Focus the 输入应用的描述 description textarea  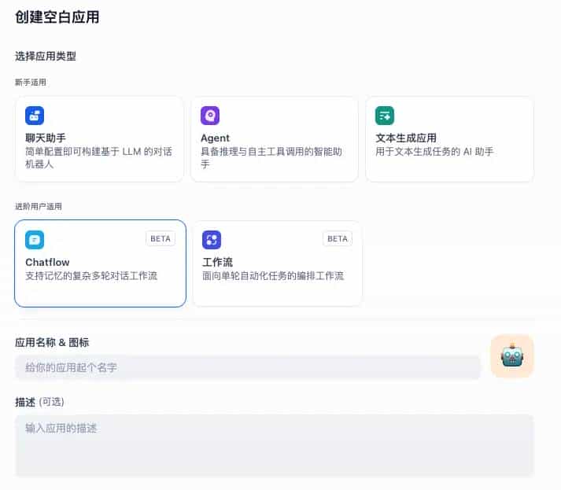pos(275,446)
